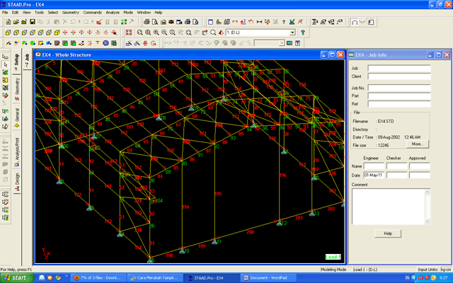Click the Print icon in top toolbar
The image size is (453, 283).
147,22
